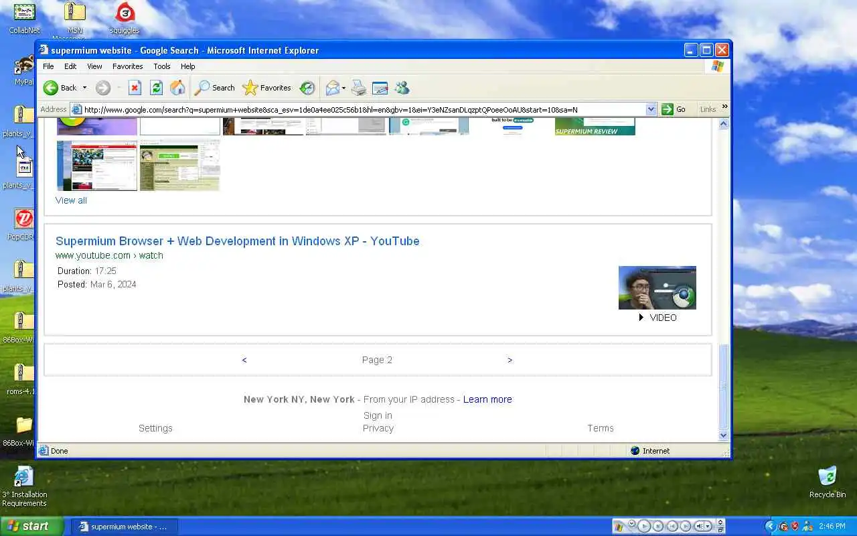Open the File menu
The width and height of the screenshot is (857, 536).
pos(48,66)
